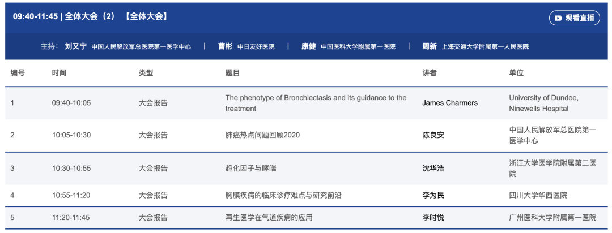Click the session title 全体大会（2）

tap(90, 17)
